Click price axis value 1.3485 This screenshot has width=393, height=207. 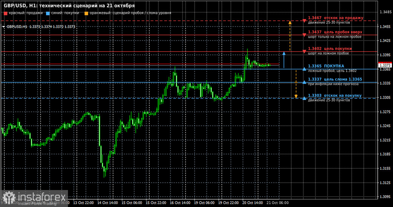tap(386, 12)
